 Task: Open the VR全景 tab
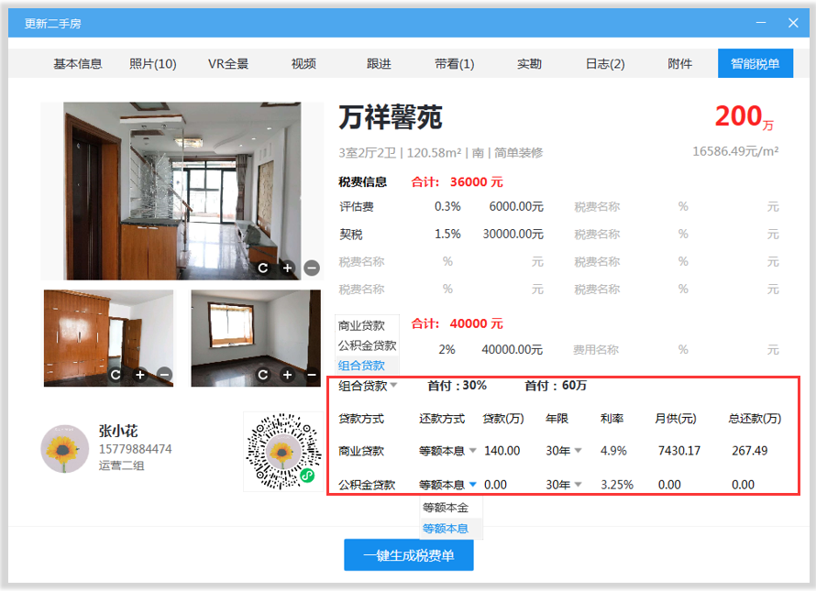228,63
